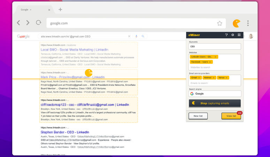Open eMiner help question mark
Viewport: 270px width, 157px height.
coord(226,35)
